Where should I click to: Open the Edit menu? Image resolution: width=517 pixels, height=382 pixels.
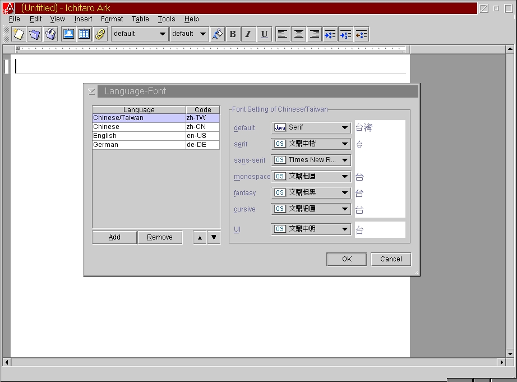pos(36,19)
